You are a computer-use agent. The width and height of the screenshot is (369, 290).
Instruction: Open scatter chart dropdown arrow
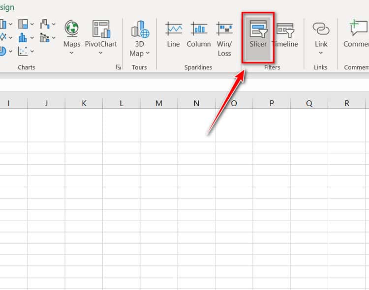pyautogui.click(x=32, y=51)
